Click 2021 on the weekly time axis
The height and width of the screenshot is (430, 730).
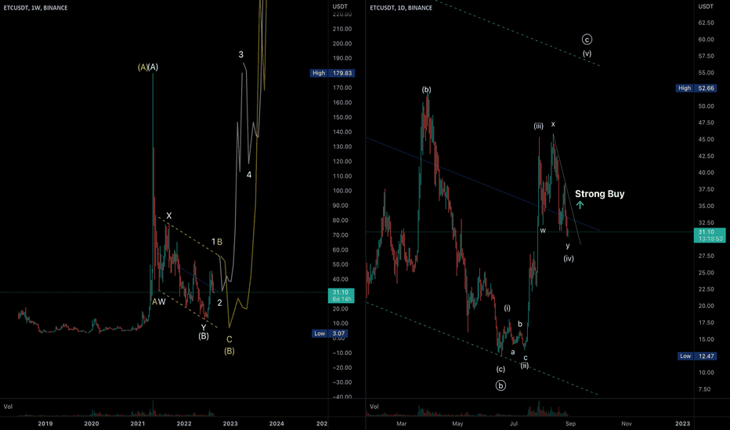click(x=138, y=424)
